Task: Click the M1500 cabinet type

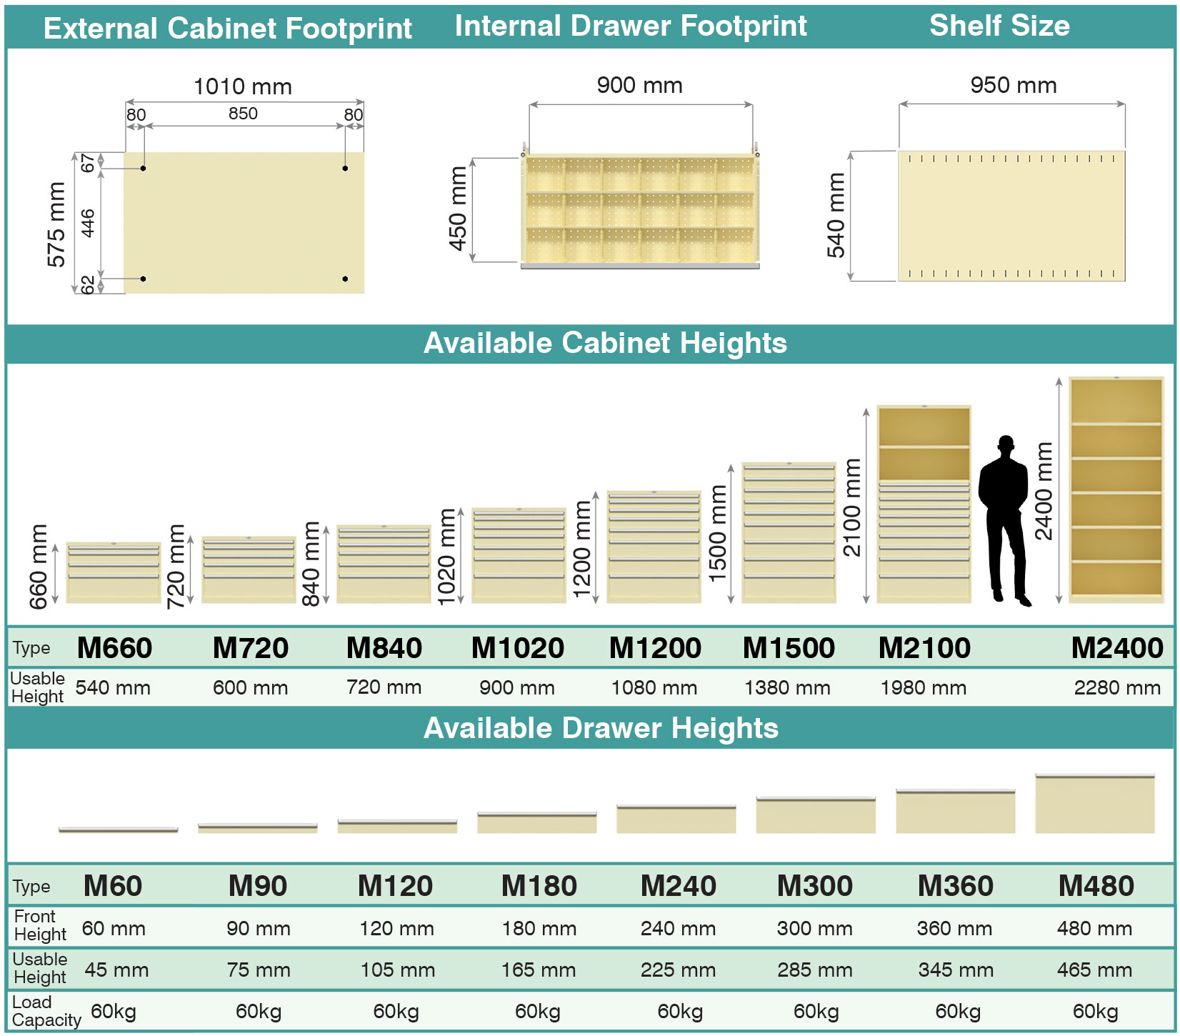Action: 789,648
